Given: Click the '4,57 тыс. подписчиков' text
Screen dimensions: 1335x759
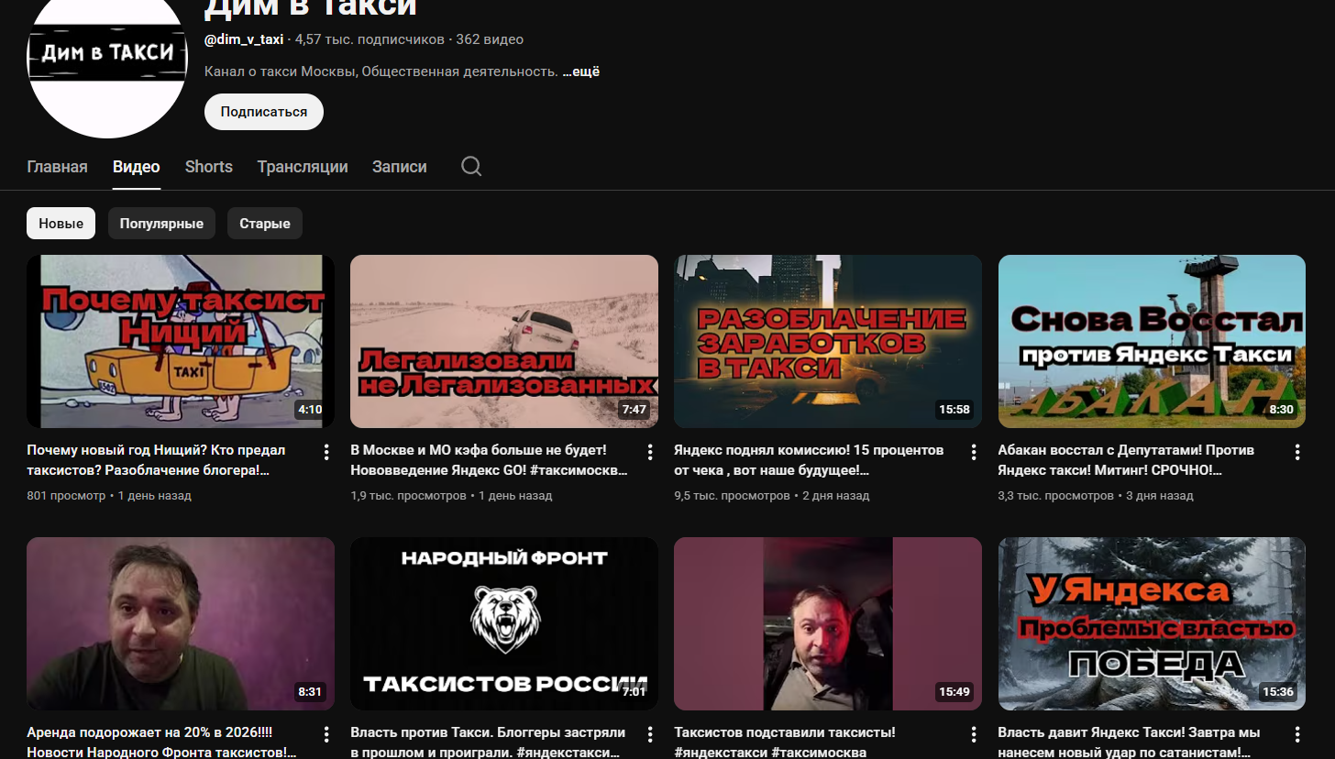Looking at the screenshot, I should point(370,39).
